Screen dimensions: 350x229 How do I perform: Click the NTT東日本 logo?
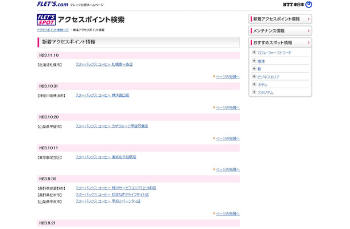pos(297,5)
